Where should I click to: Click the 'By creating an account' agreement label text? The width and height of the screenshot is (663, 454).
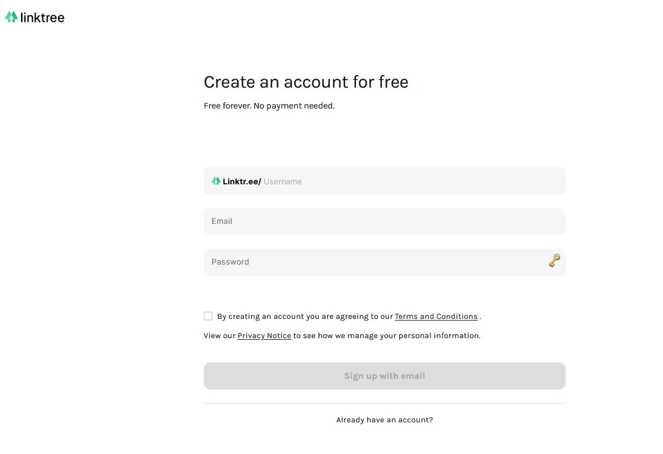click(x=305, y=317)
